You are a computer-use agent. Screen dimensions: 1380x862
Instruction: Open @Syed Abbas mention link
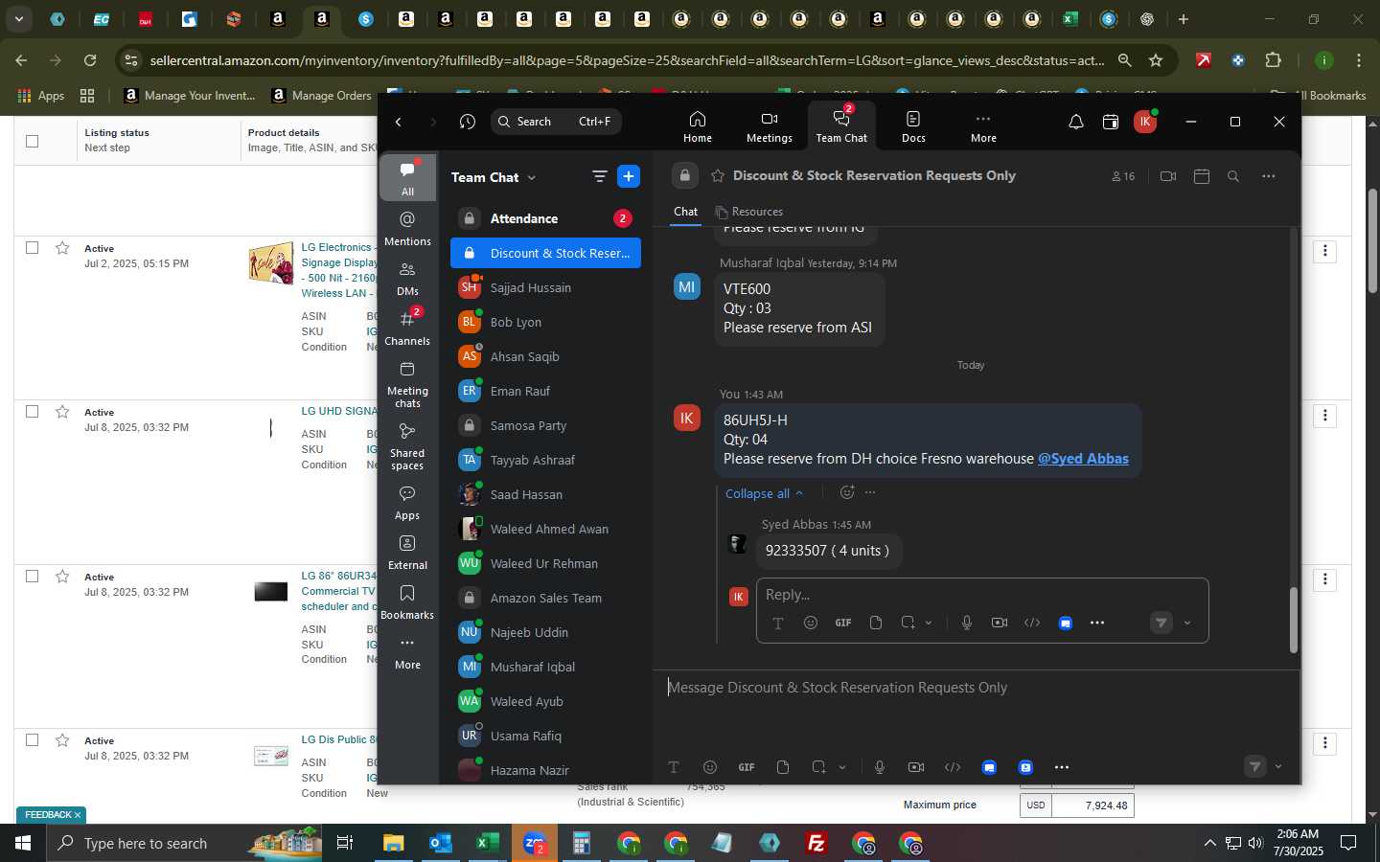pos(1083,459)
